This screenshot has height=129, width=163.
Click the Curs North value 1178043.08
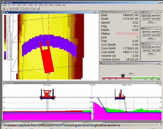pos(131,49)
